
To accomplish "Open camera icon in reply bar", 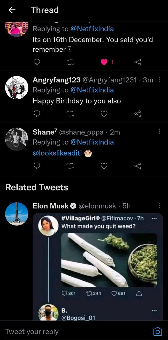I will 158,332.
